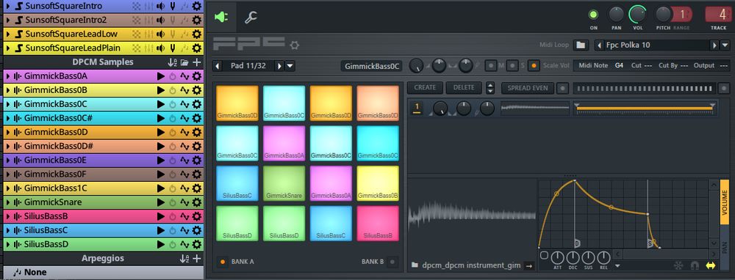Click the CREATE layer button
735x280 pixels.
(x=425, y=87)
